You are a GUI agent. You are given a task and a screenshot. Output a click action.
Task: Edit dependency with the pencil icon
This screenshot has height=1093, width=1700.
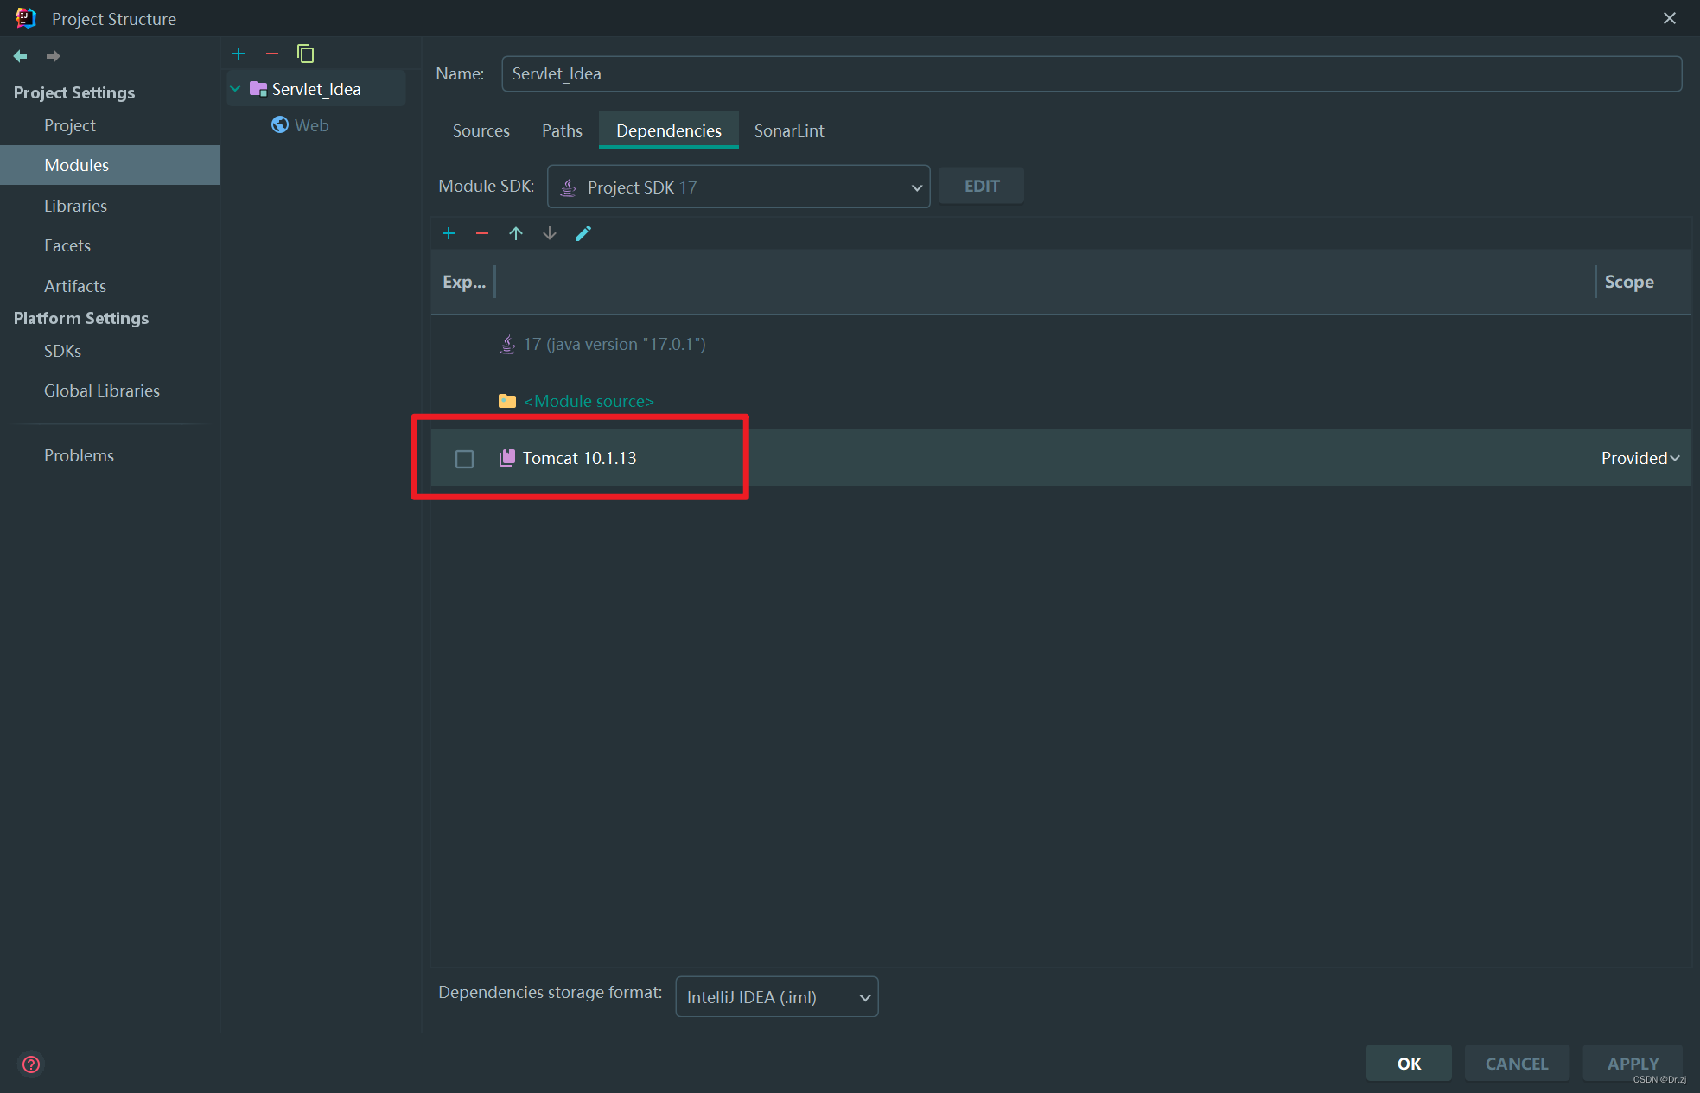(583, 233)
